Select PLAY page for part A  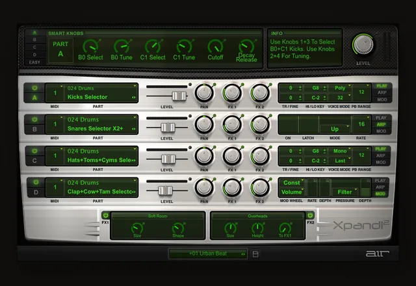click(382, 86)
